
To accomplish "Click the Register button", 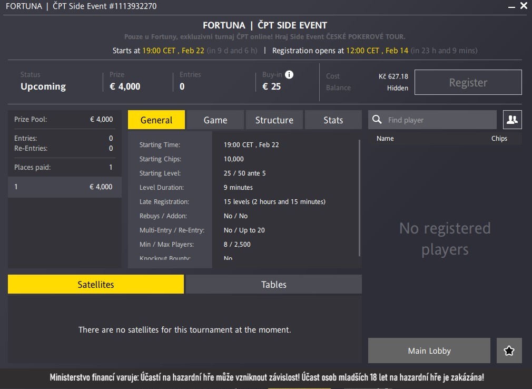I will click(x=468, y=82).
